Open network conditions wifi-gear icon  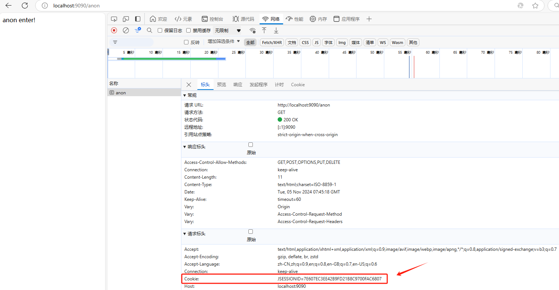click(x=252, y=30)
